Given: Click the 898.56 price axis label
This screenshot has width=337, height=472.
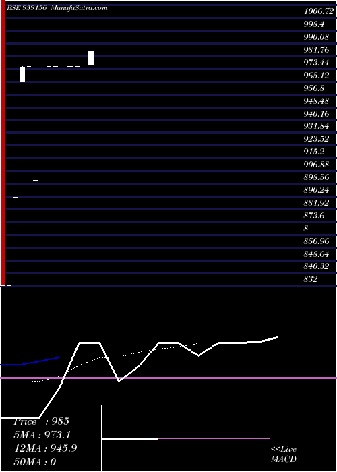Looking at the screenshot, I should click(x=317, y=177).
